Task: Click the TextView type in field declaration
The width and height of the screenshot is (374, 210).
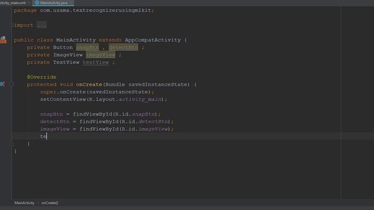Action: pyautogui.click(x=66, y=62)
